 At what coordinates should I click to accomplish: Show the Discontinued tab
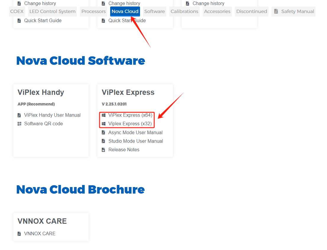[x=252, y=12]
